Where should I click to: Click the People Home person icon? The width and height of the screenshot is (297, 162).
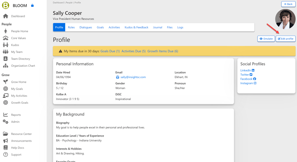click(x=6, y=31)
